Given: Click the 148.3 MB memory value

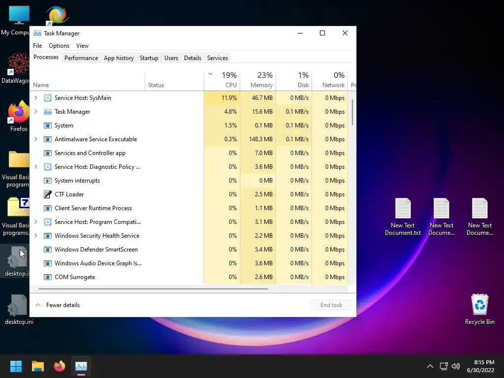Looking at the screenshot, I should point(261,139).
